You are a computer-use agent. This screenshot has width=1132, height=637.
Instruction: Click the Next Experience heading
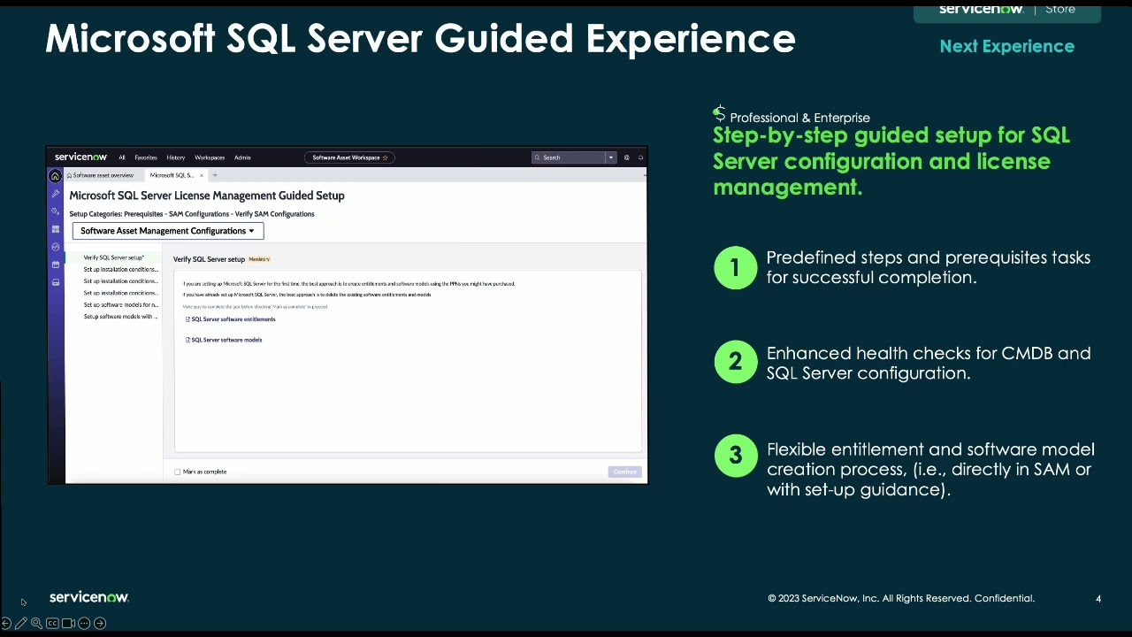coord(1007,47)
